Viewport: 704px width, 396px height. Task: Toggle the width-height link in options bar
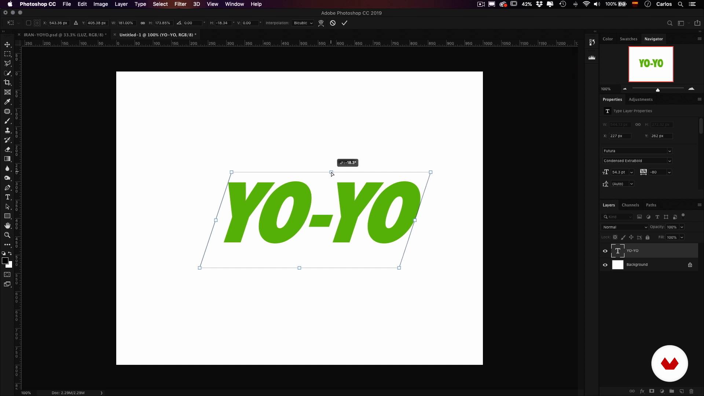point(143,23)
